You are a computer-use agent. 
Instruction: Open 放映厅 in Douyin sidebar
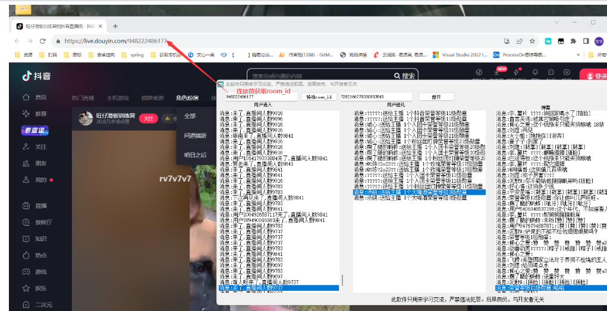[x=37, y=222]
